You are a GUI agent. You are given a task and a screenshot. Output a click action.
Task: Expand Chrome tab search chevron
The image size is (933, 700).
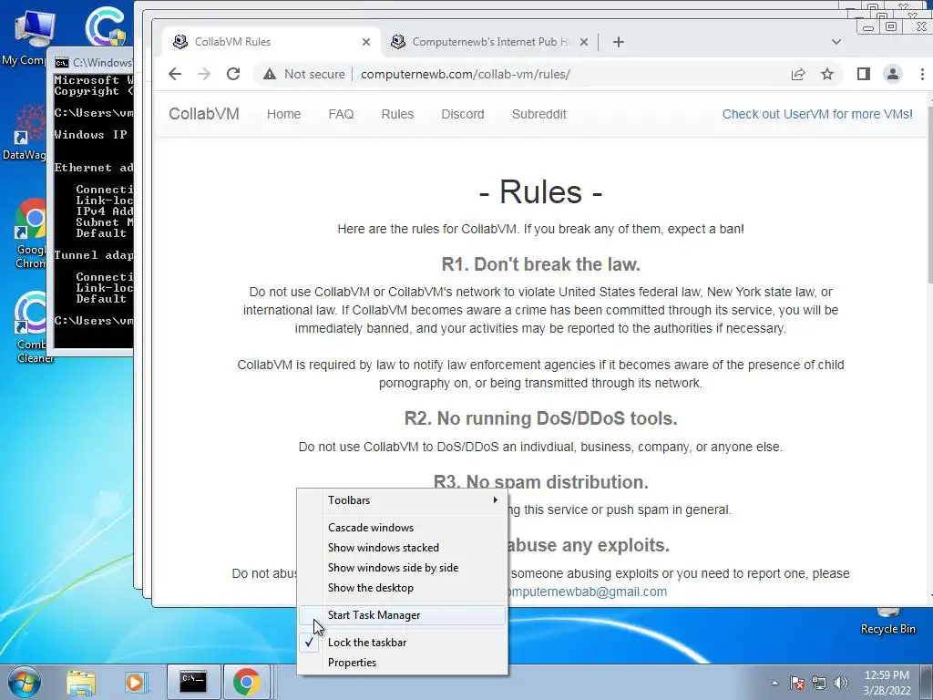[x=836, y=42]
